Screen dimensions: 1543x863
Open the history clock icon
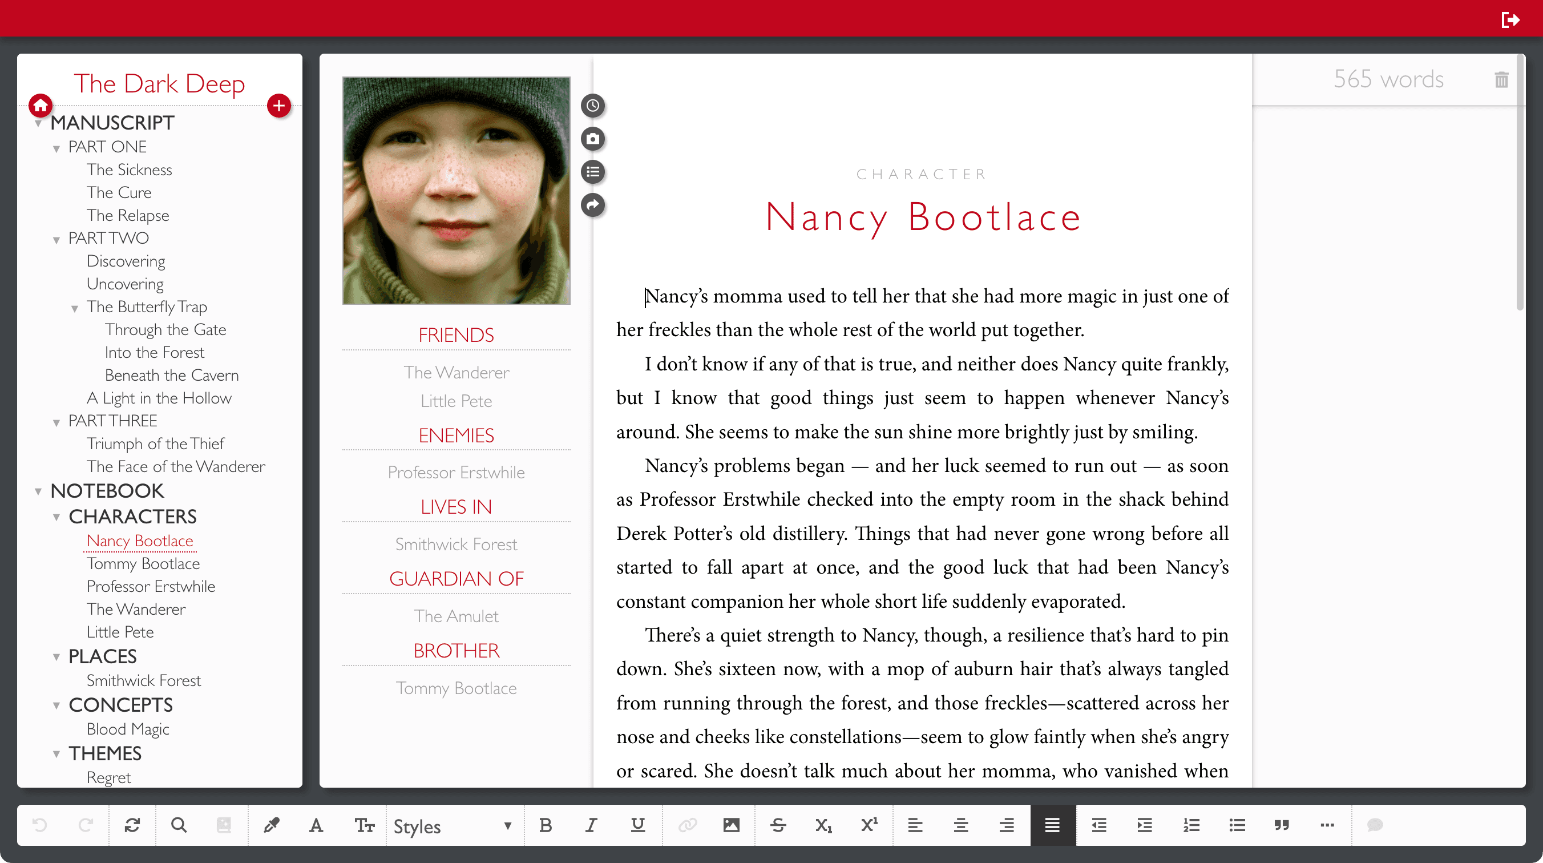coord(592,106)
